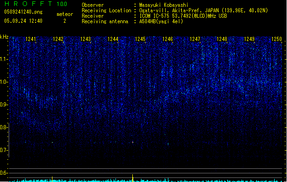Click the "Observer" field label
The height and width of the screenshot is (182, 287).
[93, 5]
